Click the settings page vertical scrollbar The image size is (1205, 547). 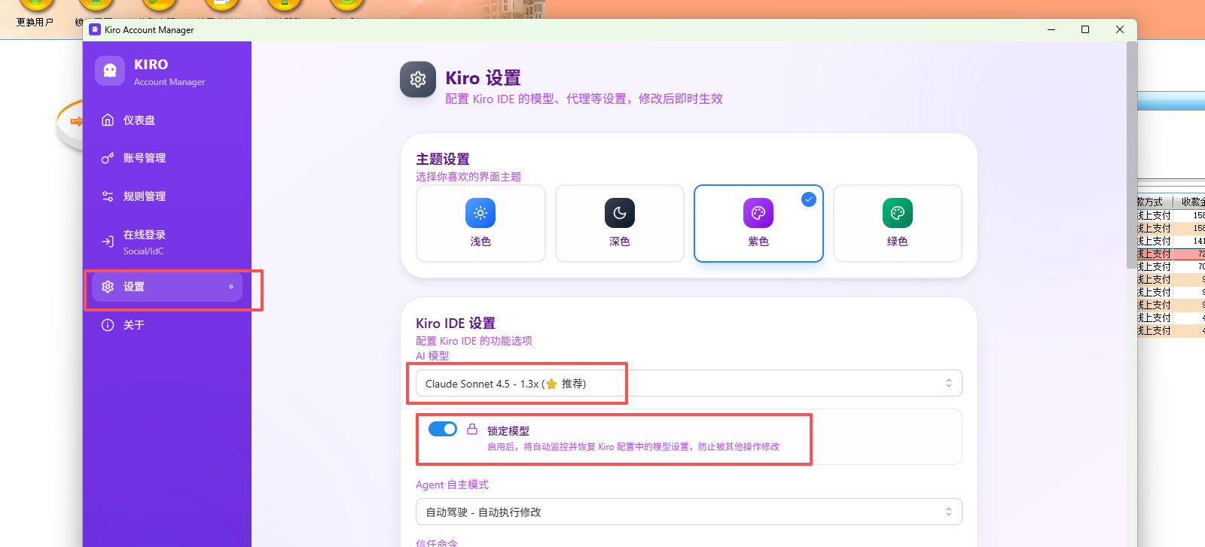1131,154
